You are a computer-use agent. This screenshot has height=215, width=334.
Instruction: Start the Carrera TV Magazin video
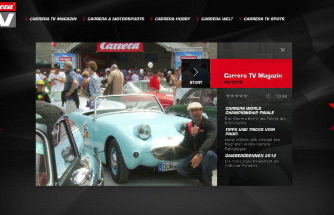coord(196,74)
